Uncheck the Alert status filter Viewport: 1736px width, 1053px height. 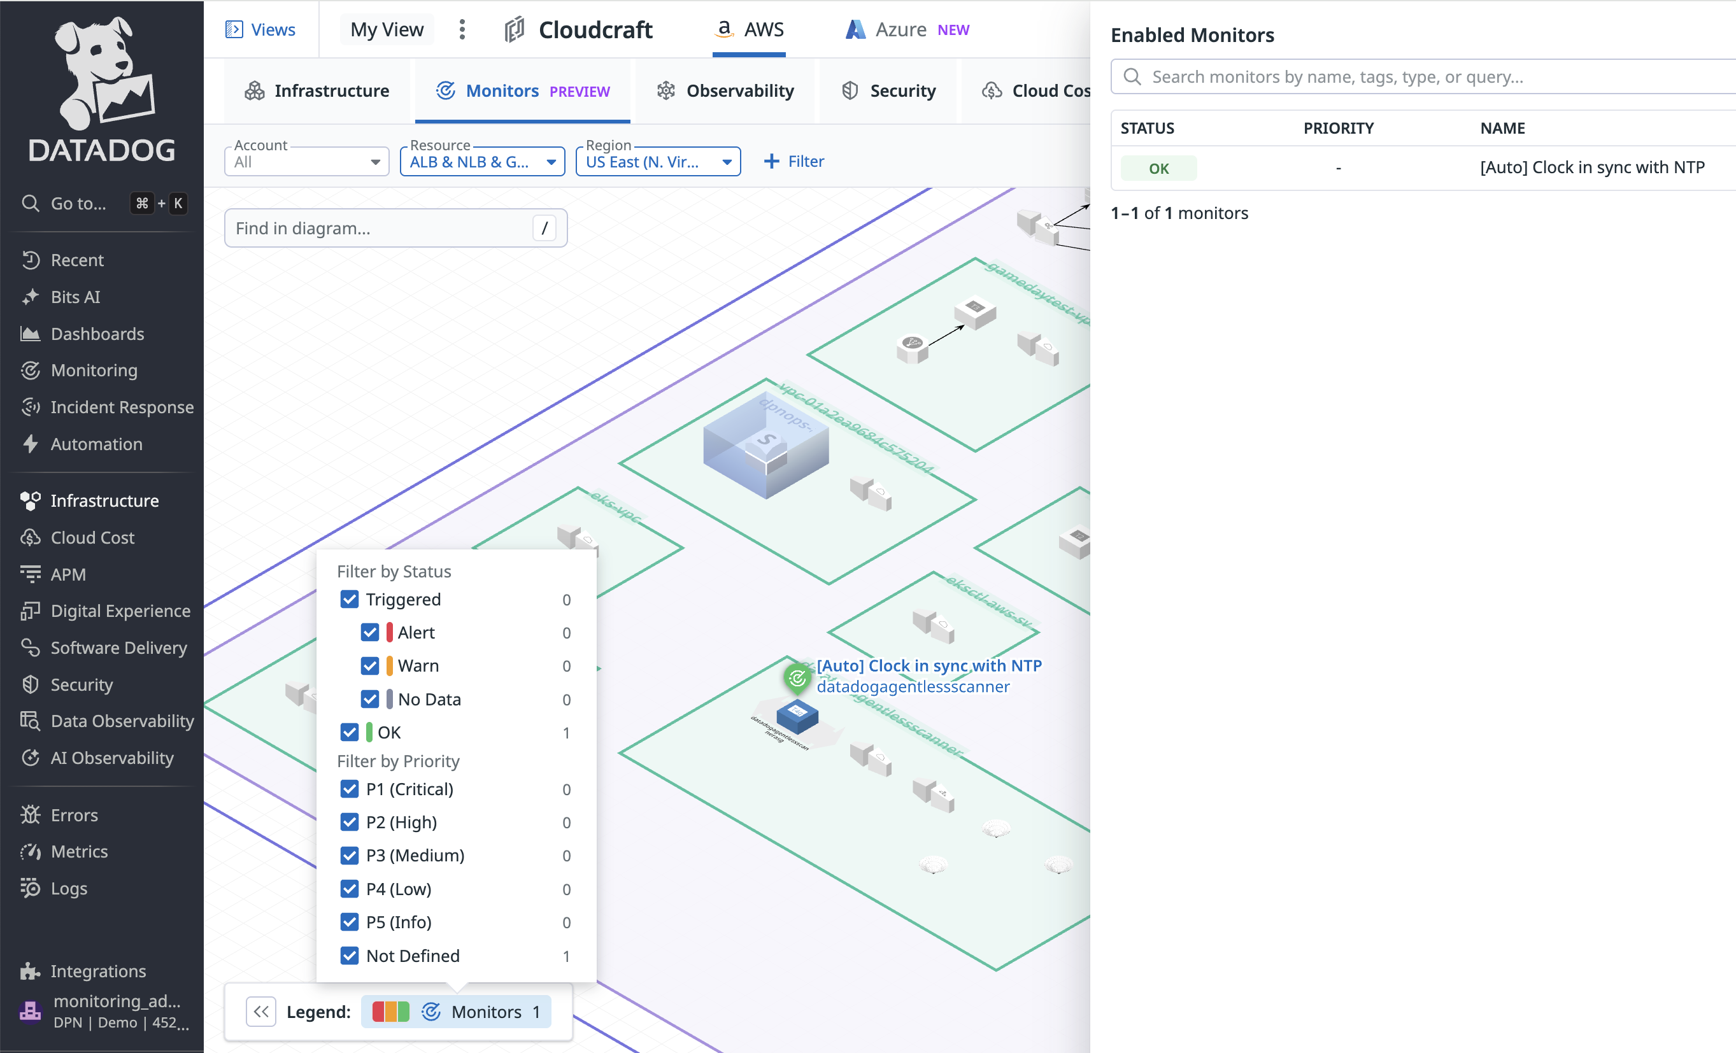pyautogui.click(x=370, y=633)
